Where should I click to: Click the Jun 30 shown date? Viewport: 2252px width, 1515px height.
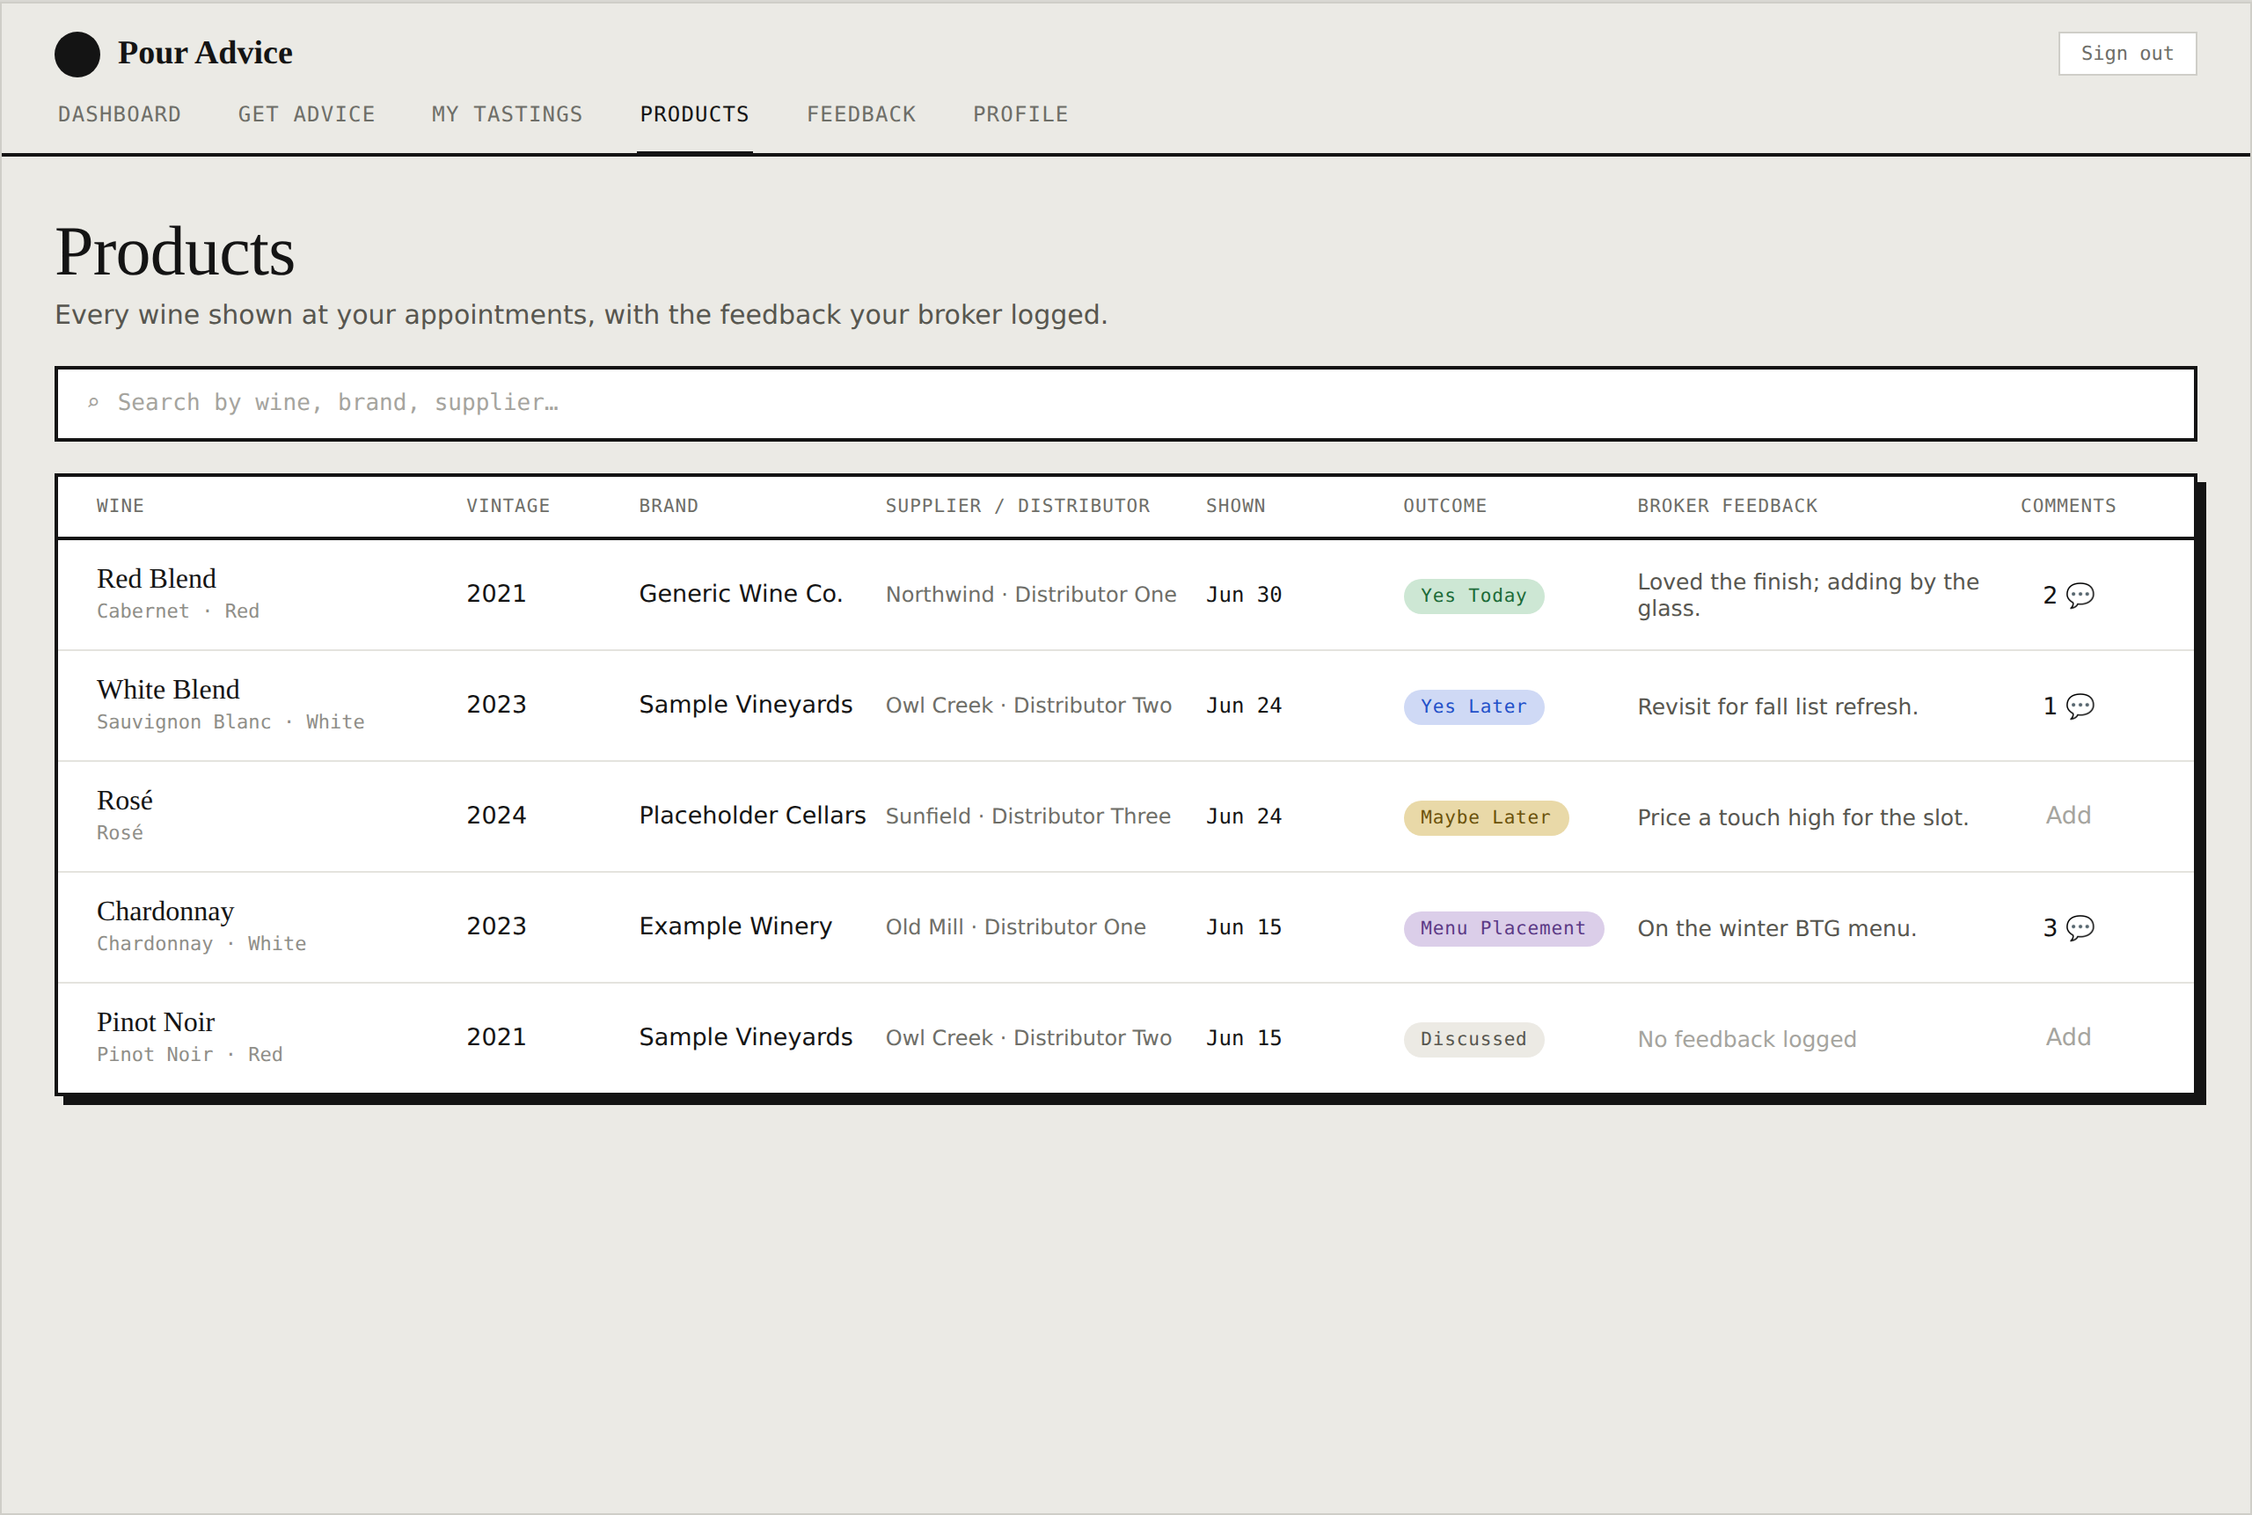[x=1243, y=595]
